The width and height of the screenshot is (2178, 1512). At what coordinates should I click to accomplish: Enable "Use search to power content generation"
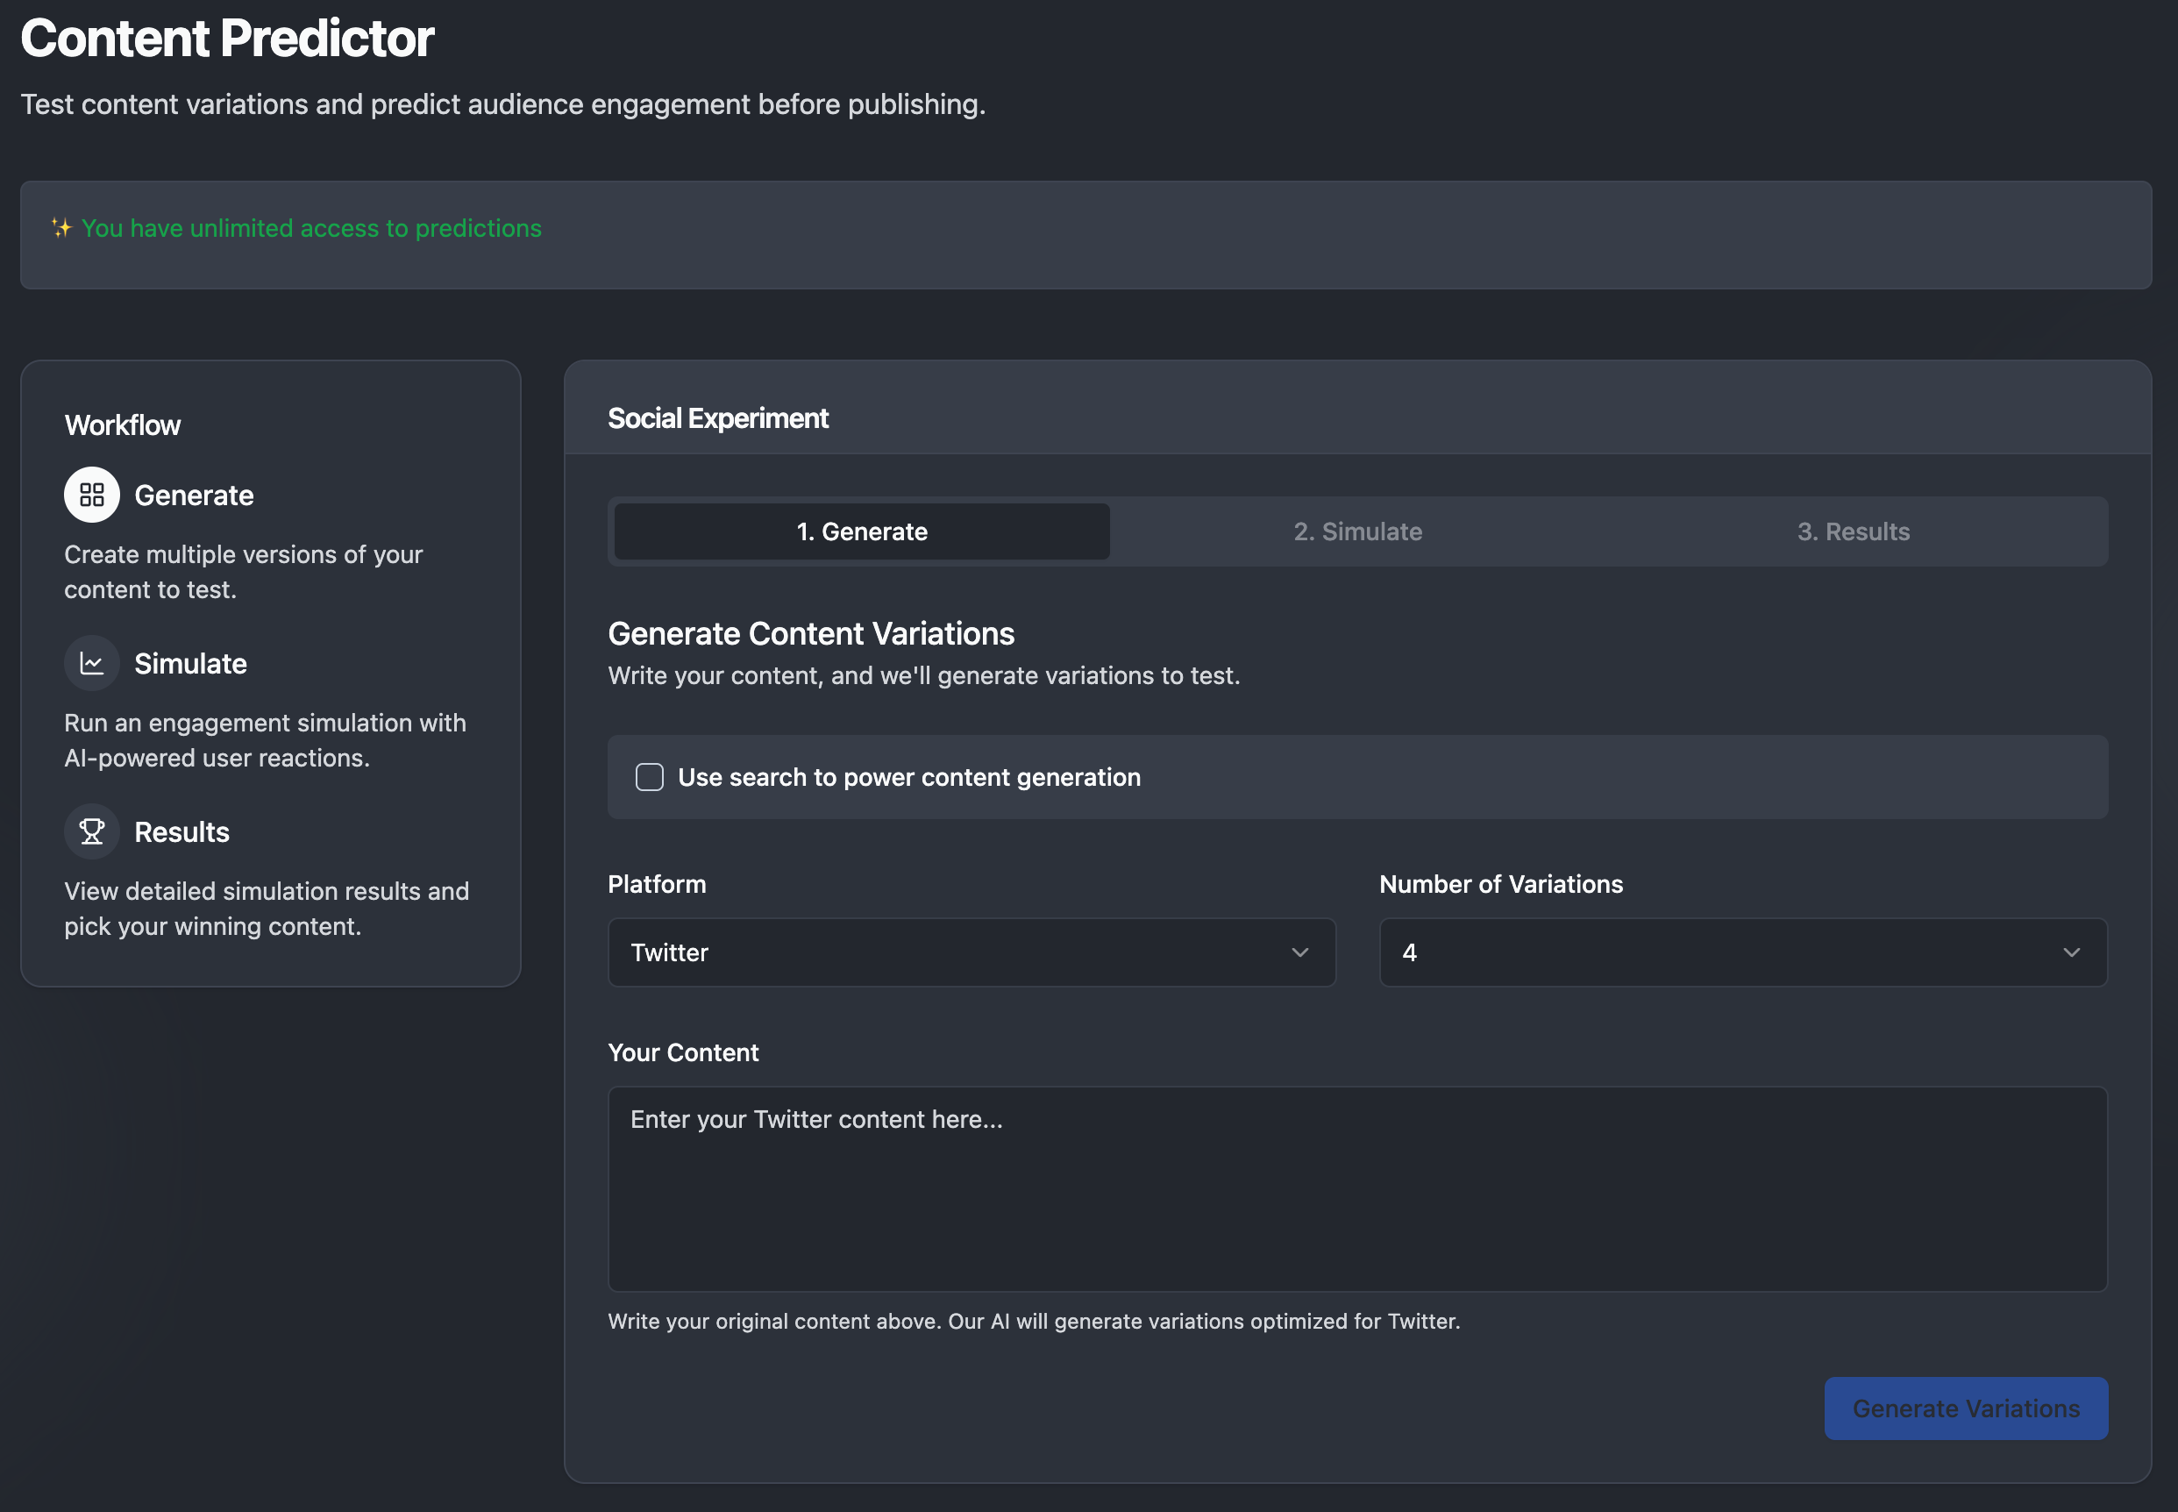pyautogui.click(x=650, y=777)
